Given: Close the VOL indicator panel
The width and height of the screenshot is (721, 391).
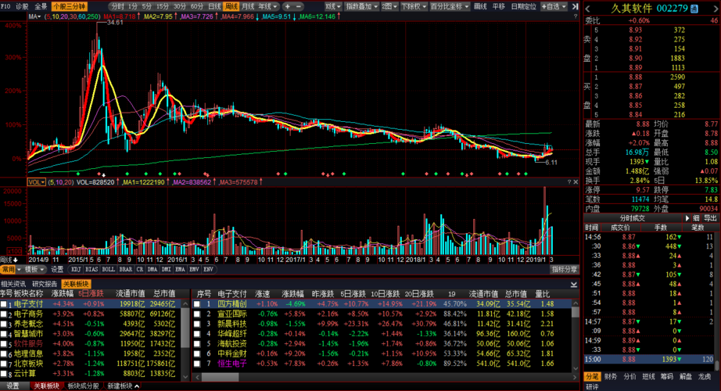Looking at the screenshot, I should pos(576,182).
